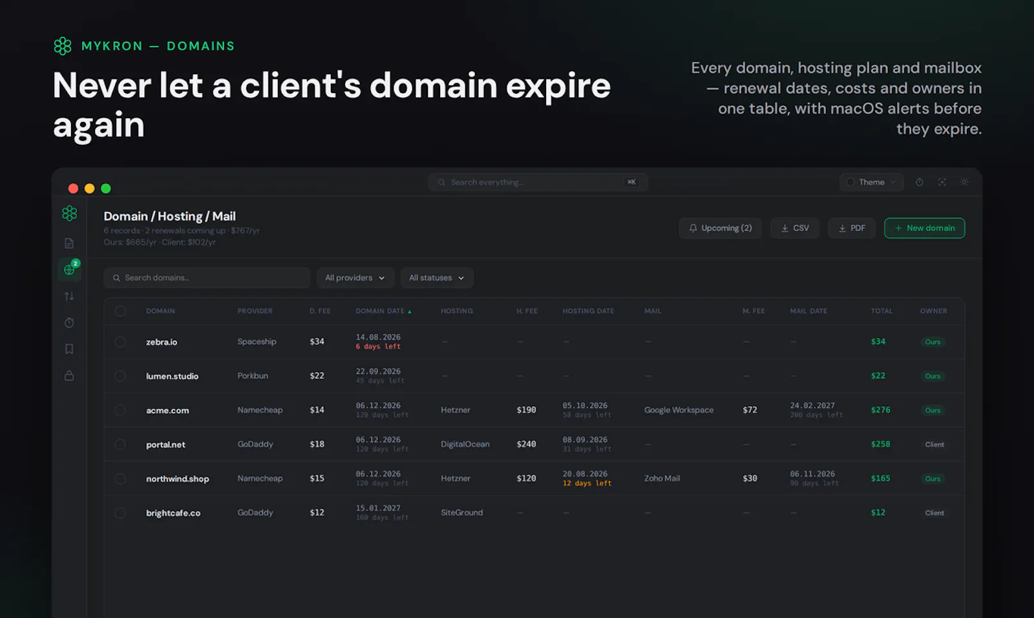Screen dimensions: 1034x618
Task: Sort by the DOMAIN column header
Action: pos(160,311)
